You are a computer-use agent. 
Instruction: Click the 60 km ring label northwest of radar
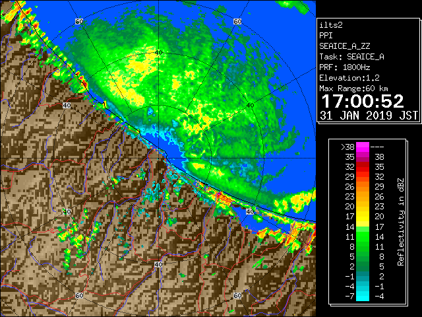[x=79, y=21]
